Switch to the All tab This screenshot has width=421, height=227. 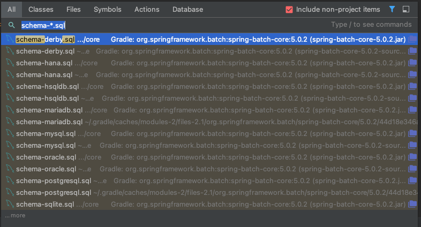coord(12,10)
